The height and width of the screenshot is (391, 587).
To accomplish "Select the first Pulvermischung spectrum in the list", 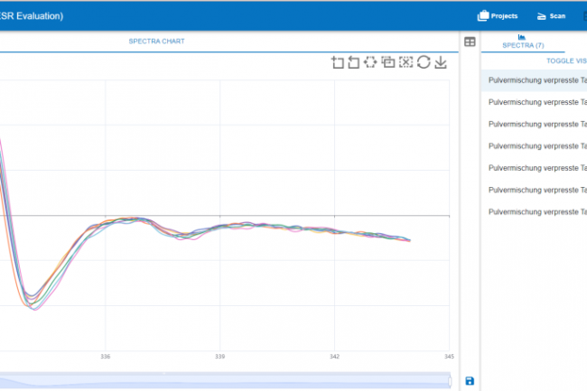I will pos(536,80).
